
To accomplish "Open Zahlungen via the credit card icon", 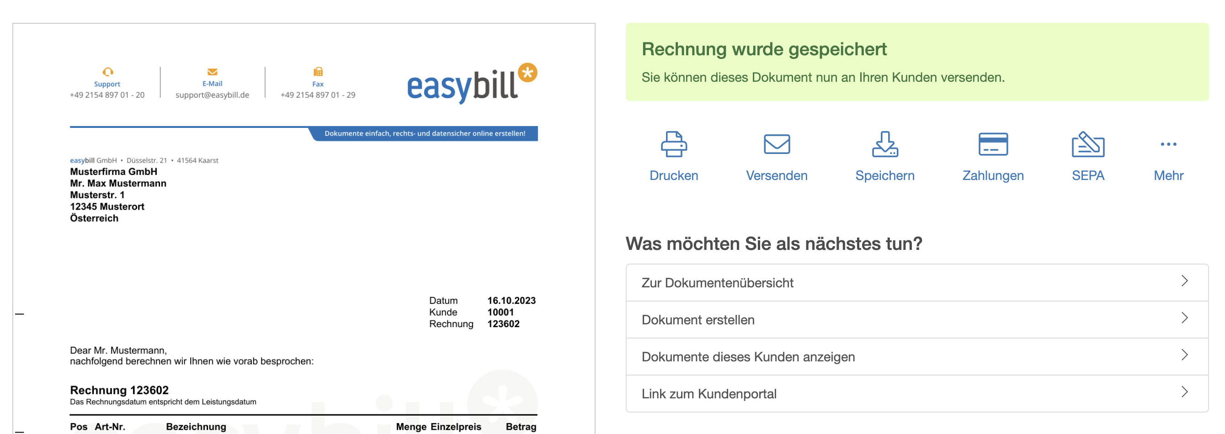I will pyautogui.click(x=992, y=144).
